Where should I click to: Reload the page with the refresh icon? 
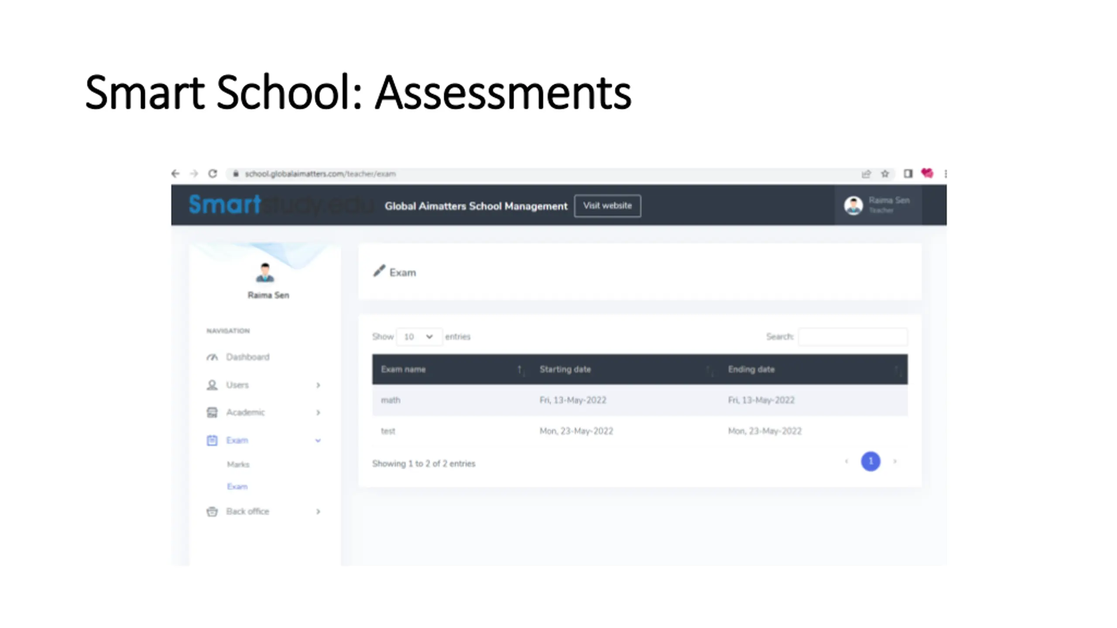click(212, 174)
